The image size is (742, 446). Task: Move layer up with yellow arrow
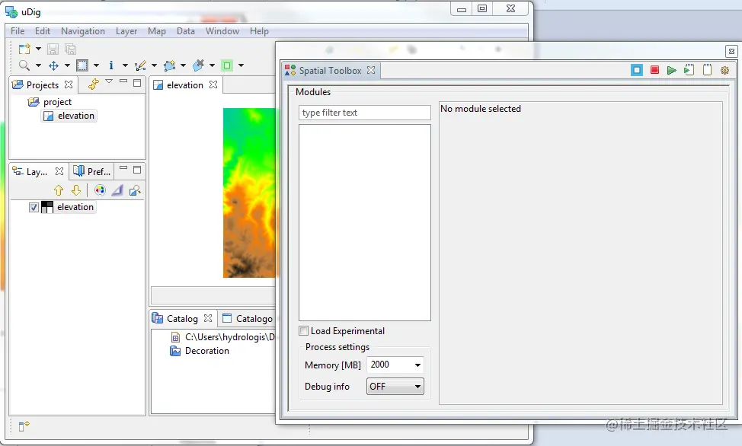(x=59, y=190)
